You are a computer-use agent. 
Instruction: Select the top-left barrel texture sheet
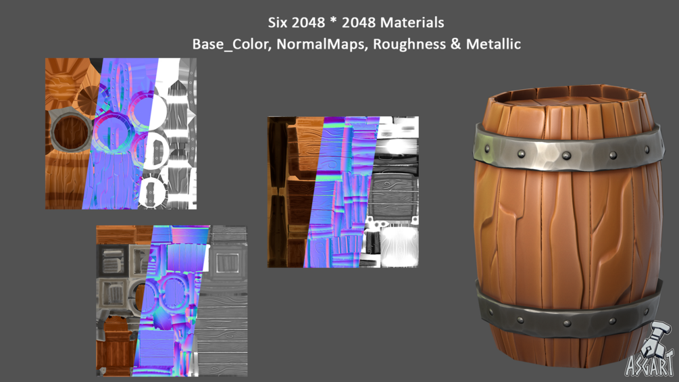121,134
